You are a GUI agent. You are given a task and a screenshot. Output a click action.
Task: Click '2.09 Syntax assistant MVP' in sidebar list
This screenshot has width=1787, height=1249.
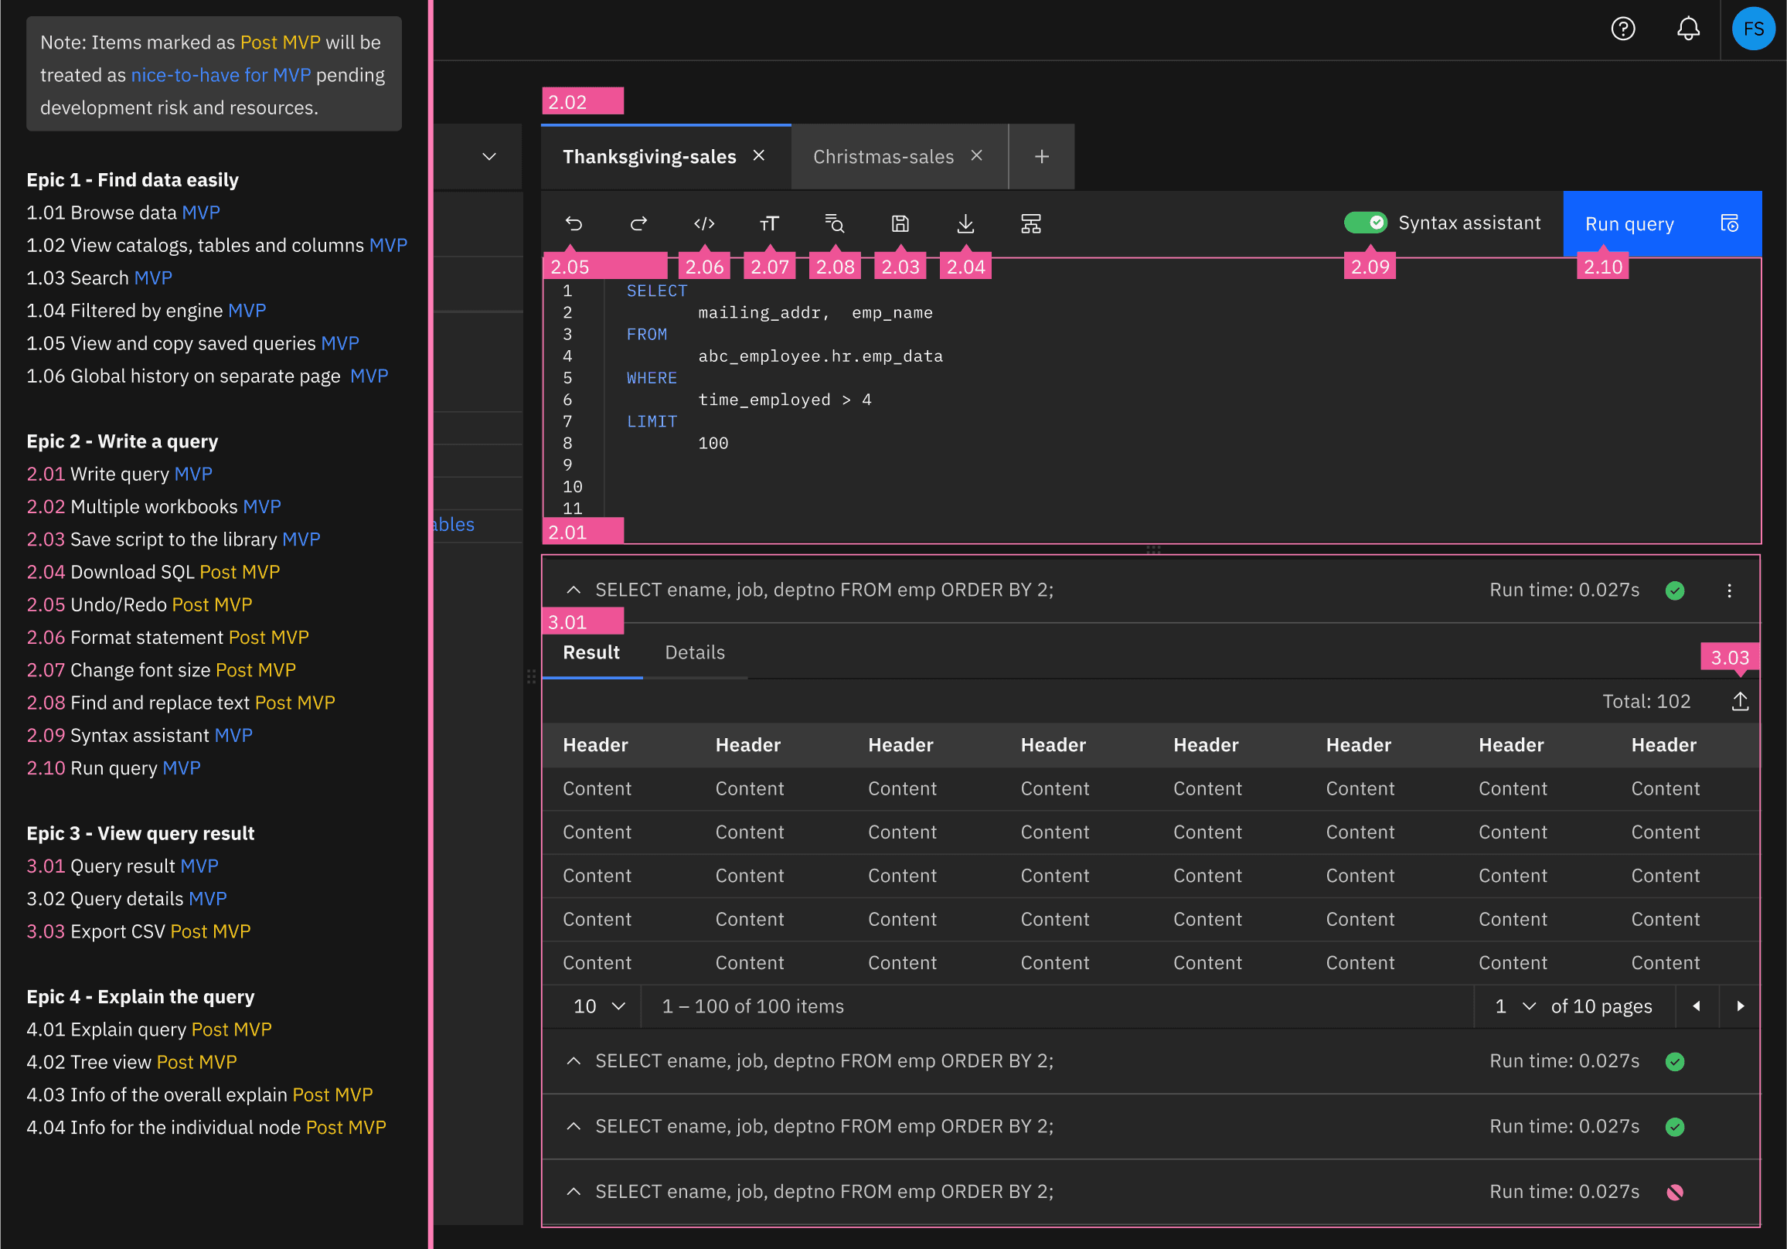point(139,735)
